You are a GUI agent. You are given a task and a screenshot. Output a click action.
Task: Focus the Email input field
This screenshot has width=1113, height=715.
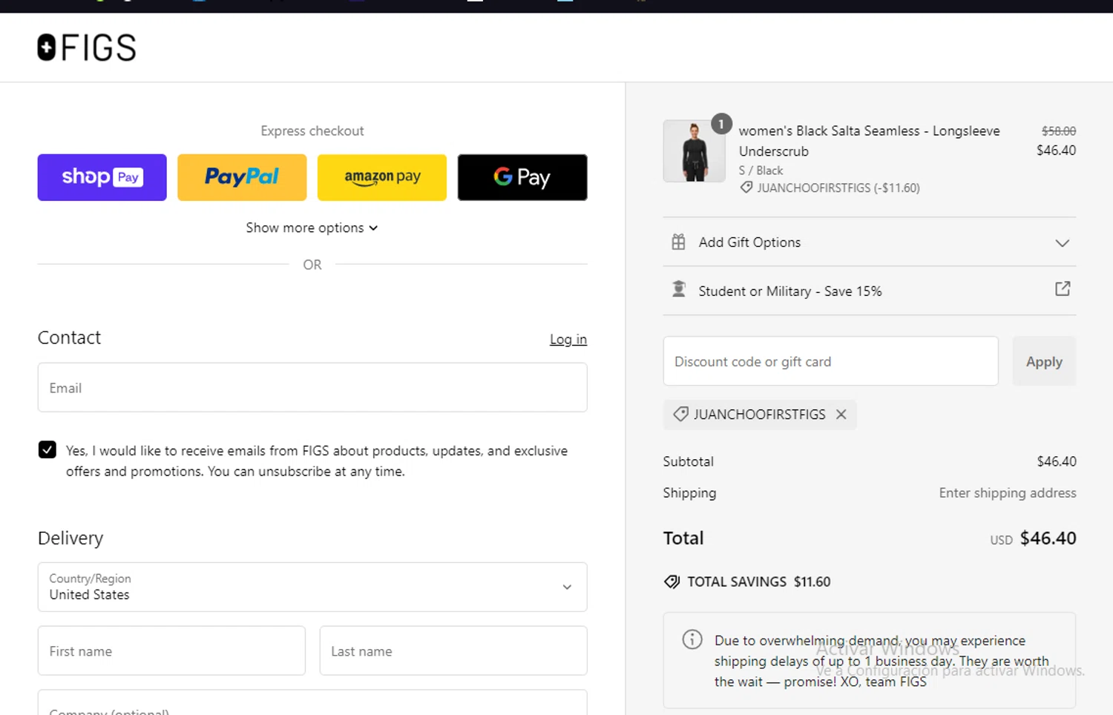pos(312,388)
